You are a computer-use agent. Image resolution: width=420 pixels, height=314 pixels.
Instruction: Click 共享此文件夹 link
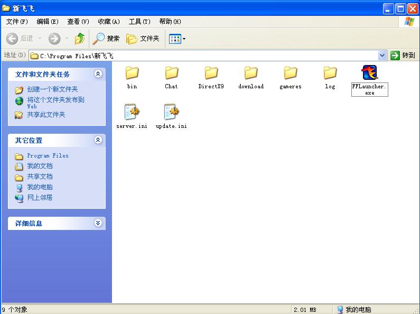(x=46, y=115)
